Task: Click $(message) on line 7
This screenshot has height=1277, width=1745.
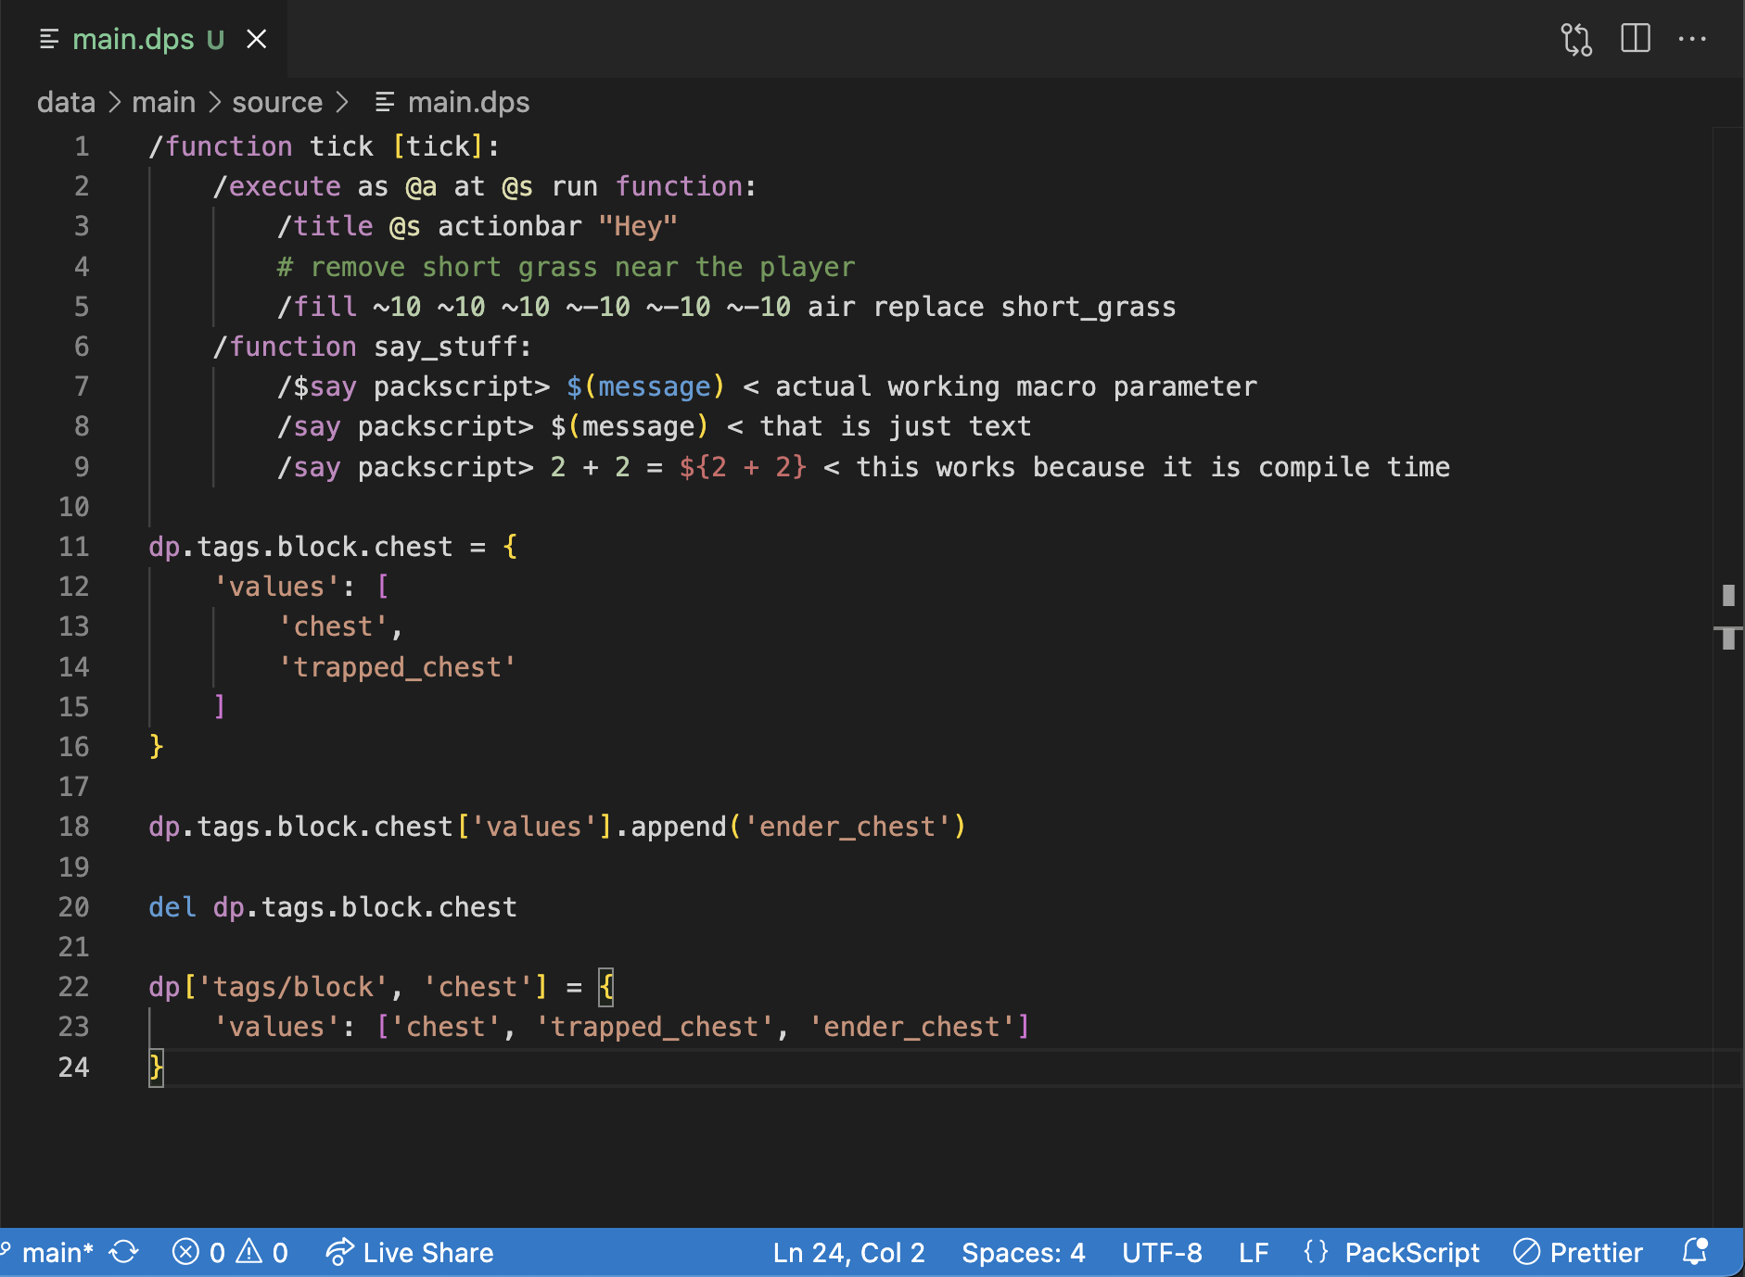Action: (x=646, y=387)
